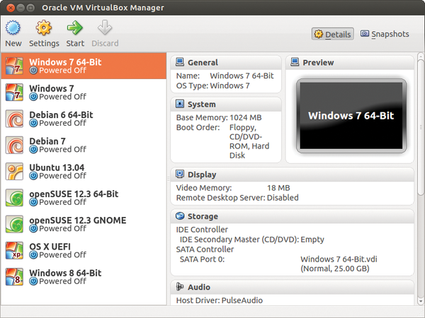This screenshot has height=318, width=425.
Task: Click the details pane vertical scrollbar handle
Action: point(420,127)
